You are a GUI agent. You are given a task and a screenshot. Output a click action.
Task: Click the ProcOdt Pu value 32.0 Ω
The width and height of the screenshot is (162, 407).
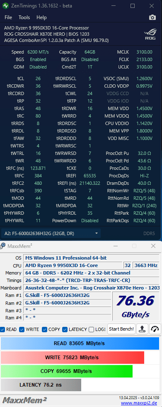pyautogui.click(x=145, y=153)
